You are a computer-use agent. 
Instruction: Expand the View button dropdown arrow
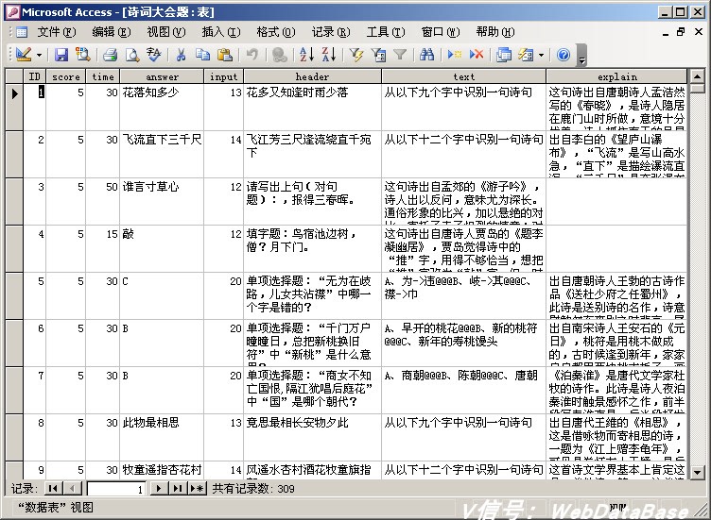coord(40,56)
